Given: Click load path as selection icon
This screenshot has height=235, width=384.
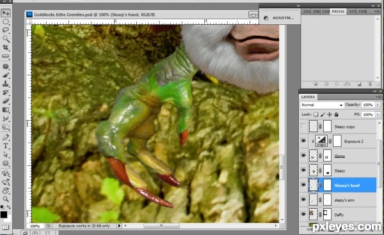Looking at the screenshot, I should coord(337,84).
